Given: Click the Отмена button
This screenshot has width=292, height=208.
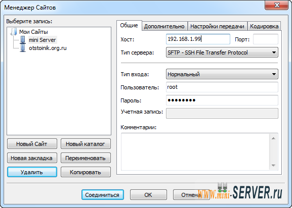Looking at the screenshot, I should pos(191,195).
